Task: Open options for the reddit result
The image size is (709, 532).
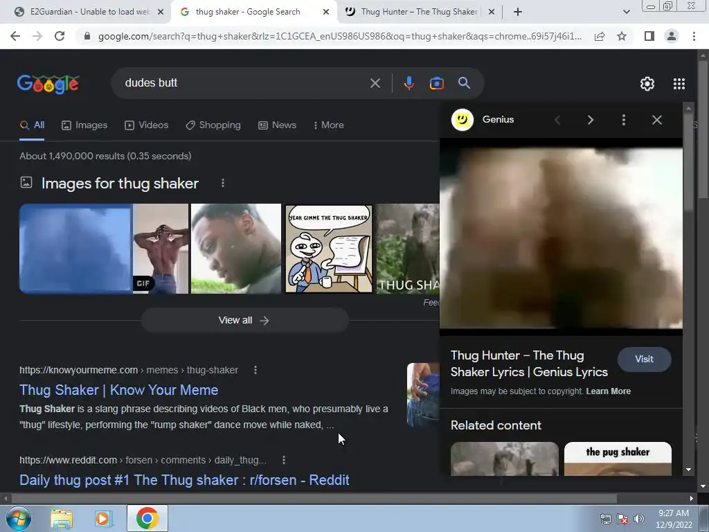Action: [x=283, y=460]
